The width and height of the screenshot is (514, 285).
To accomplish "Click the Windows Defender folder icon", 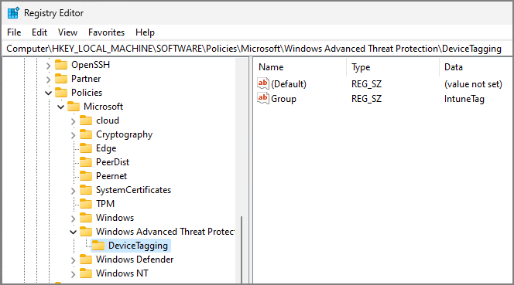I will [x=86, y=260].
